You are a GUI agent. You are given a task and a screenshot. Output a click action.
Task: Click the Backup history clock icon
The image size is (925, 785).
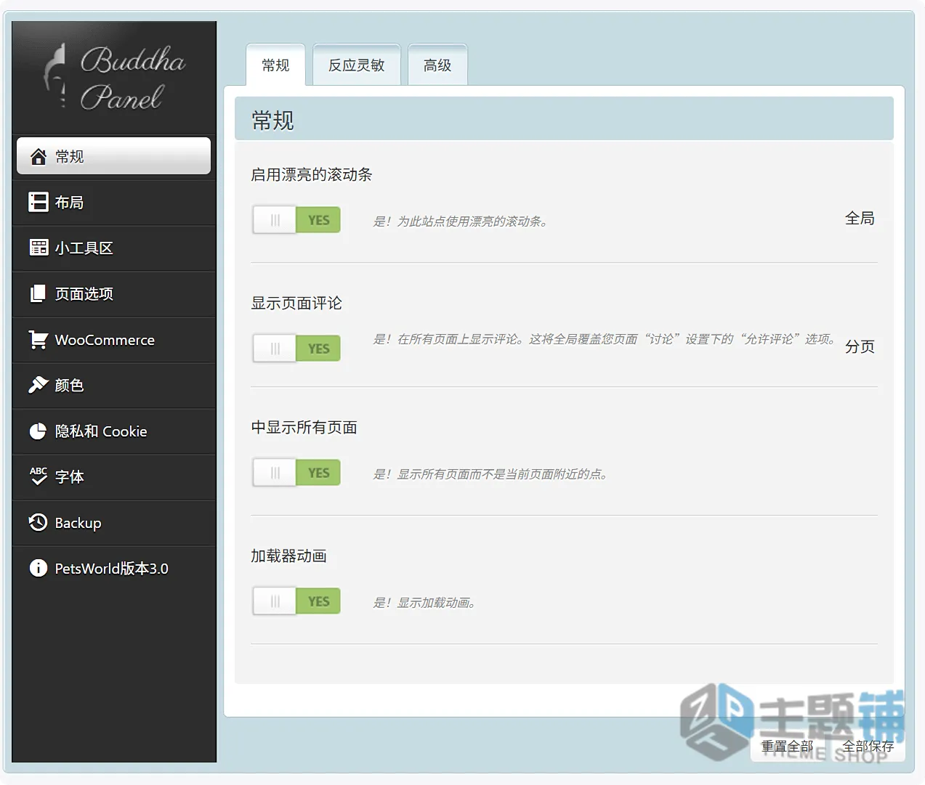(39, 522)
